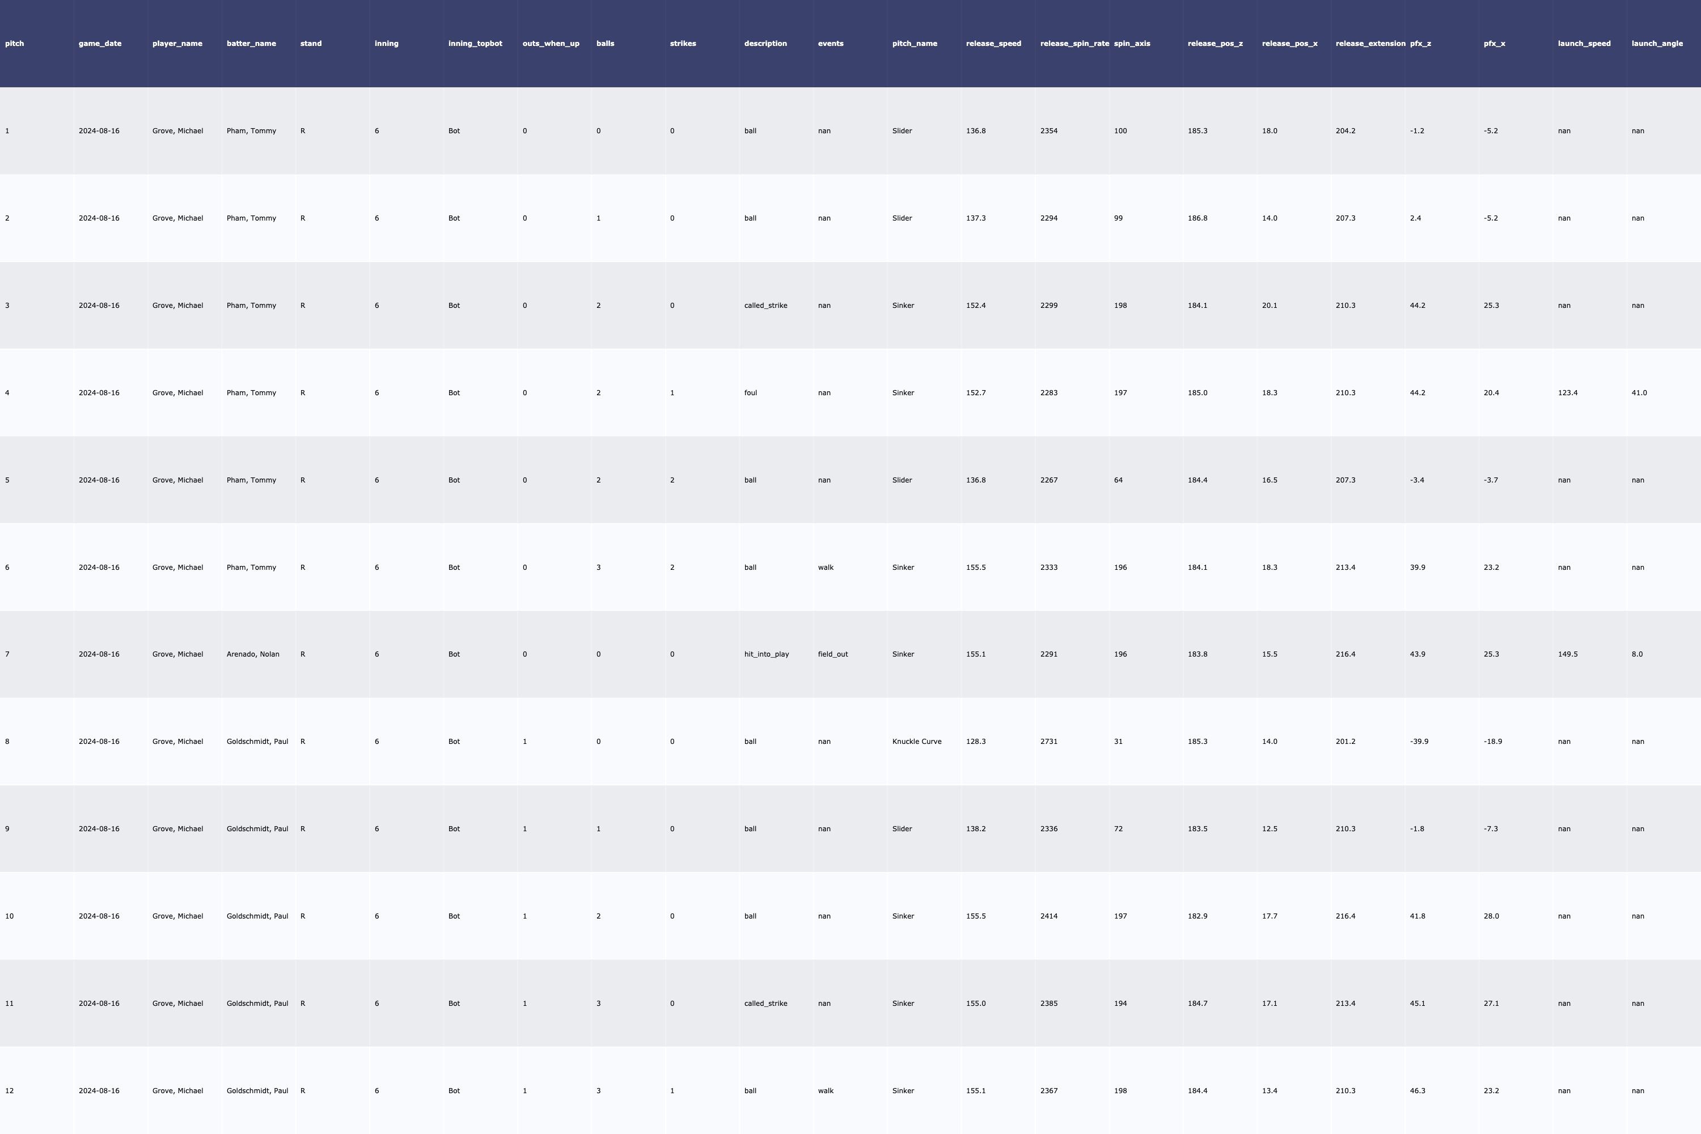This screenshot has width=1701, height=1134.
Task: Select launch speed value 149.5
Action: (x=1567, y=654)
